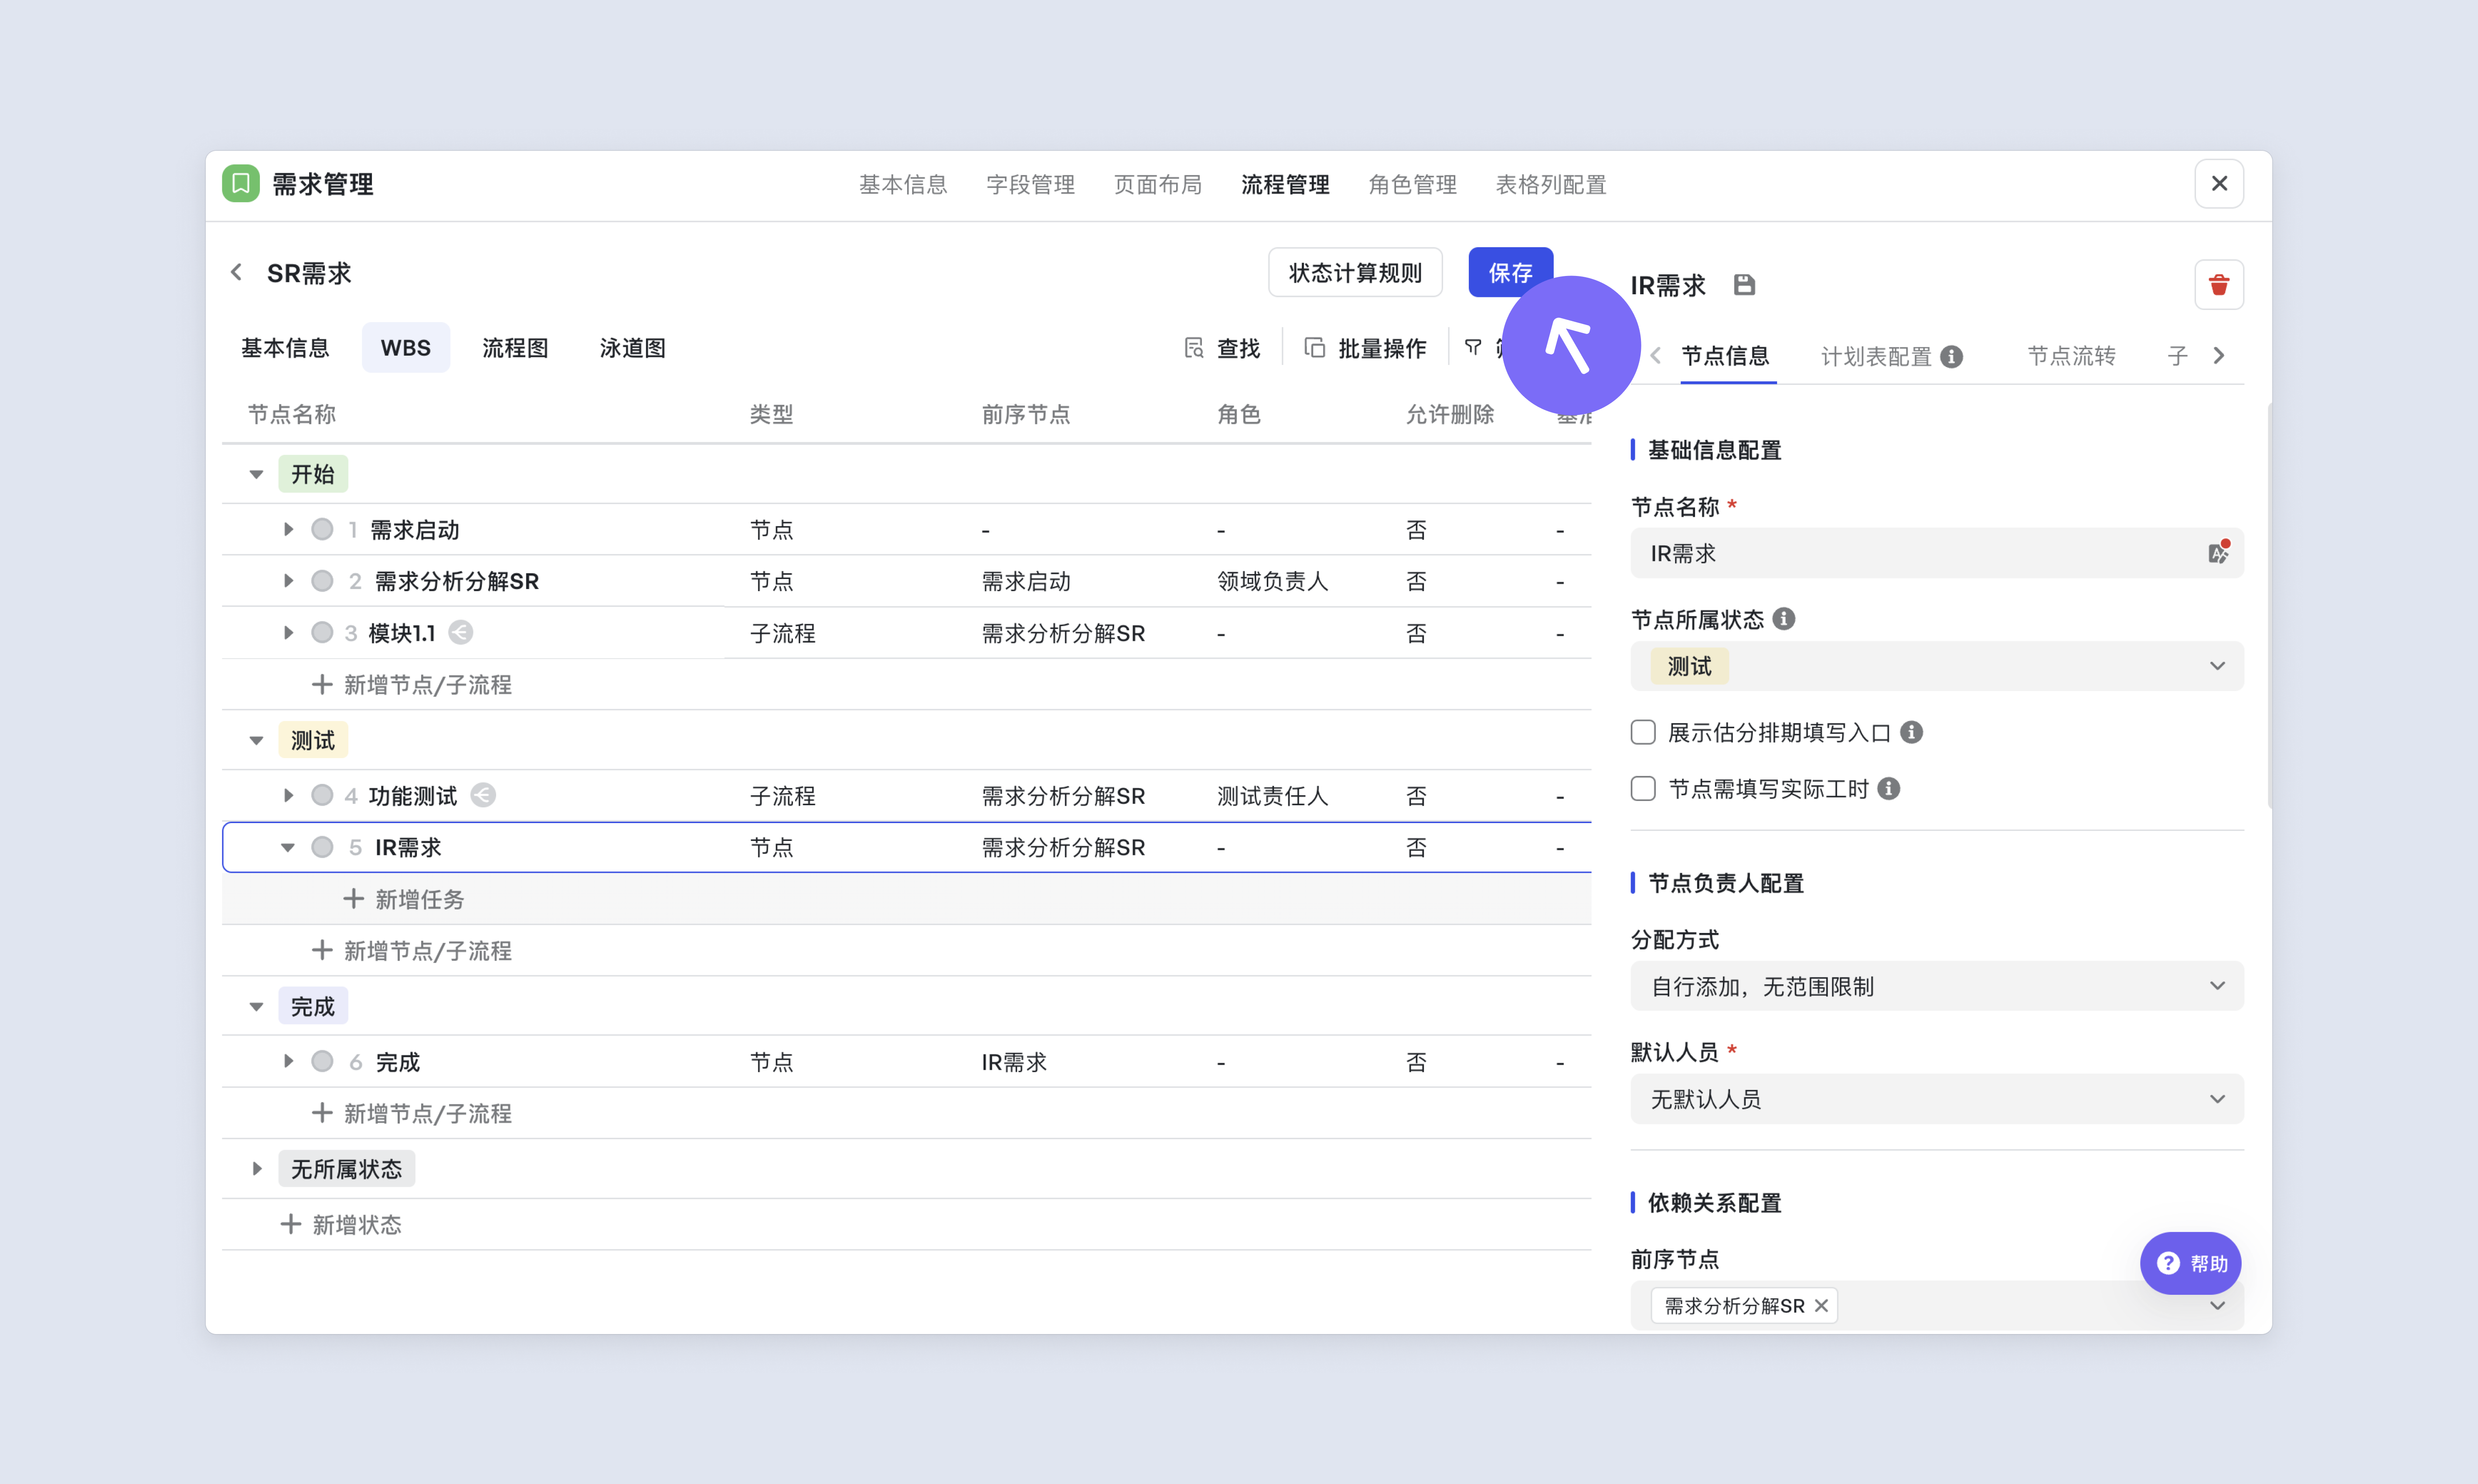Click the sub-process icon beside 功能测试
The image size is (2478, 1484).
point(483,795)
